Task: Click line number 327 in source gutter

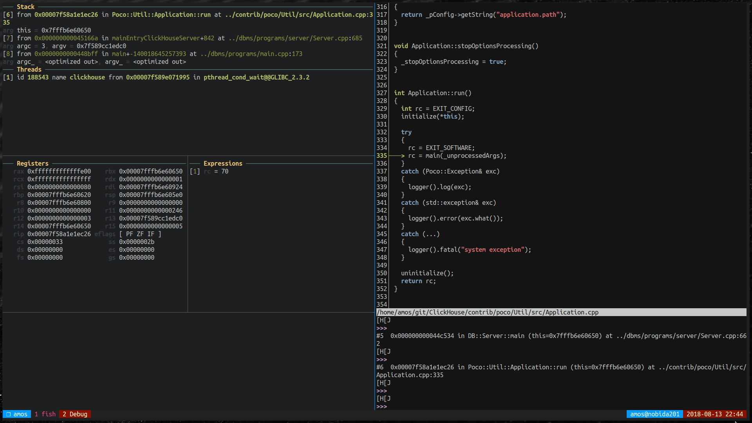Action: (381, 93)
